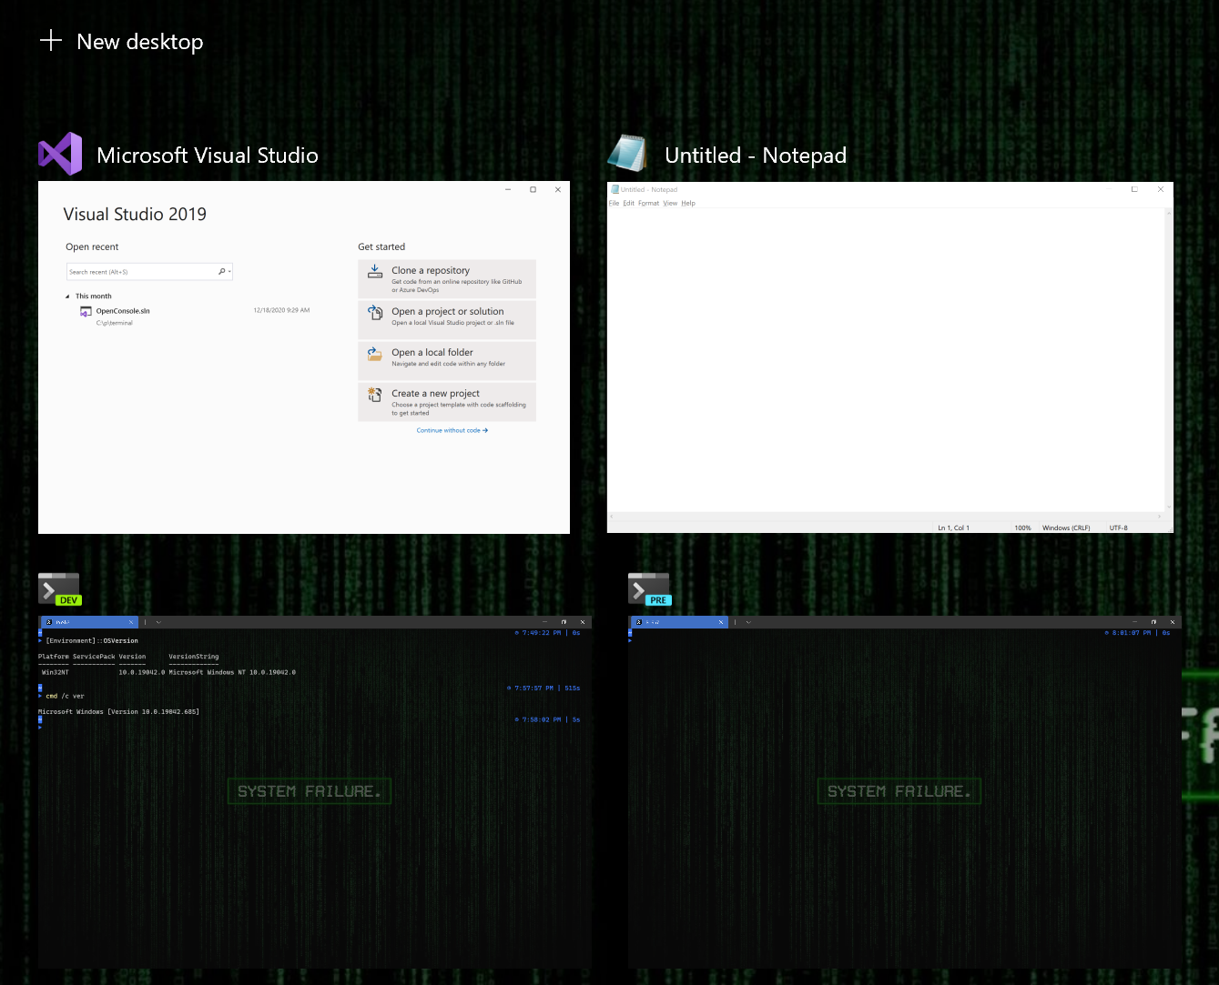
Task: Click the Open a local folder icon
Action: pos(374,356)
